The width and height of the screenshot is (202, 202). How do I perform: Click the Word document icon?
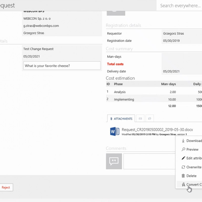point(115,132)
